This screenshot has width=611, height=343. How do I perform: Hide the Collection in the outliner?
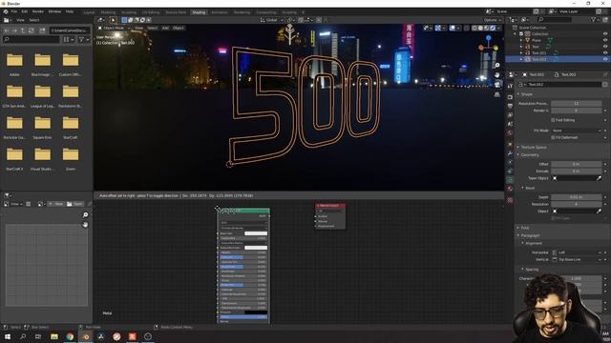coord(605,34)
